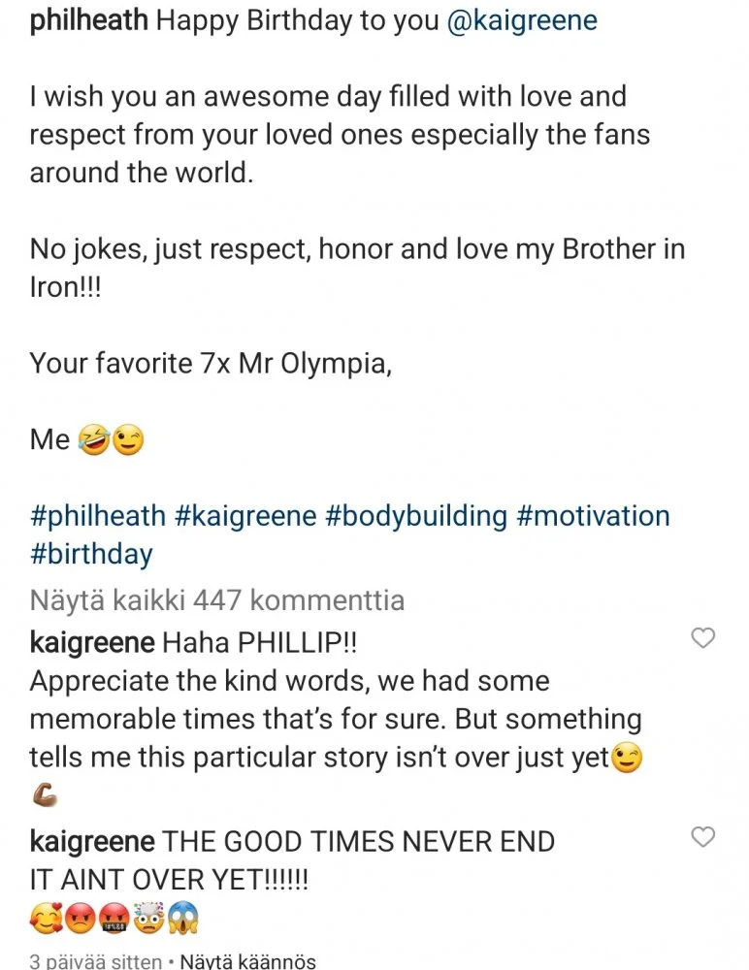The image size is (749, 970).
Task: Click the comment text "IT AINT OVER YET!!!!!!"
Action: (x=169, y=879)
